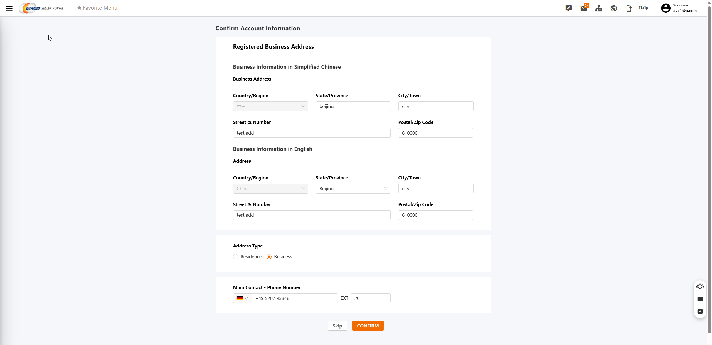Click the phone number field +49 5207 95846

(x=295, y=298)
